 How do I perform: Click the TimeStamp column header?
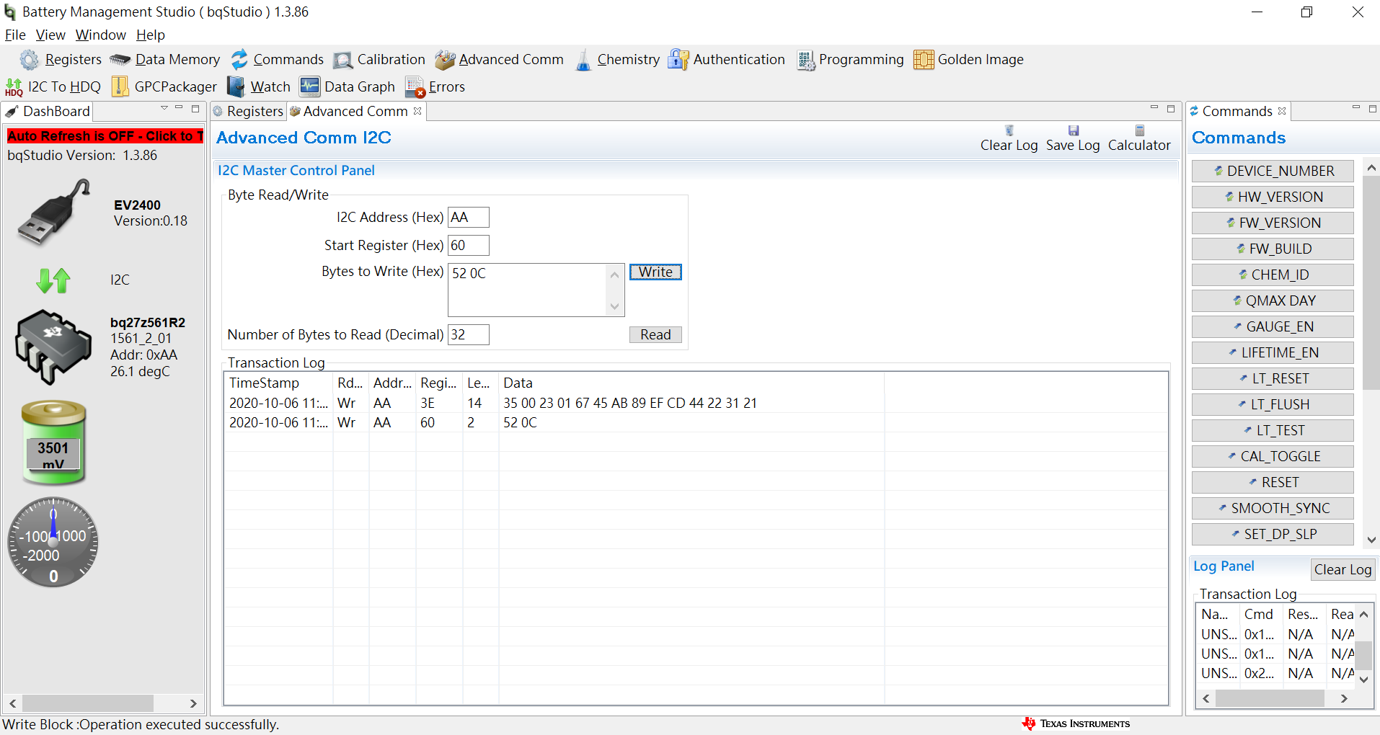point(278,383)
